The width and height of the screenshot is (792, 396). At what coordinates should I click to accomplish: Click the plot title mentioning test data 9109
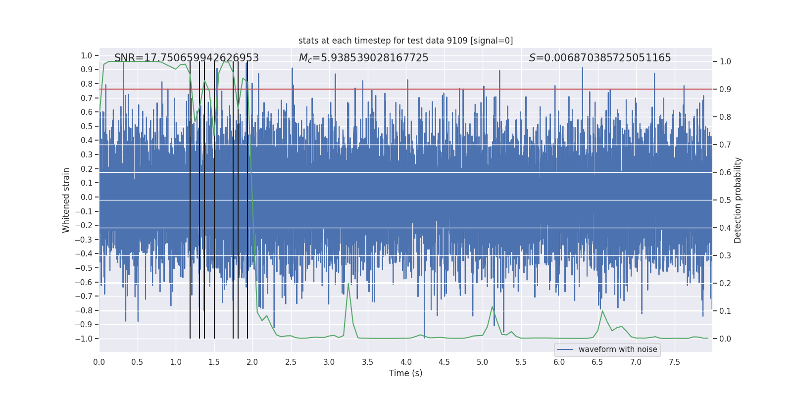tap(405, 41)
